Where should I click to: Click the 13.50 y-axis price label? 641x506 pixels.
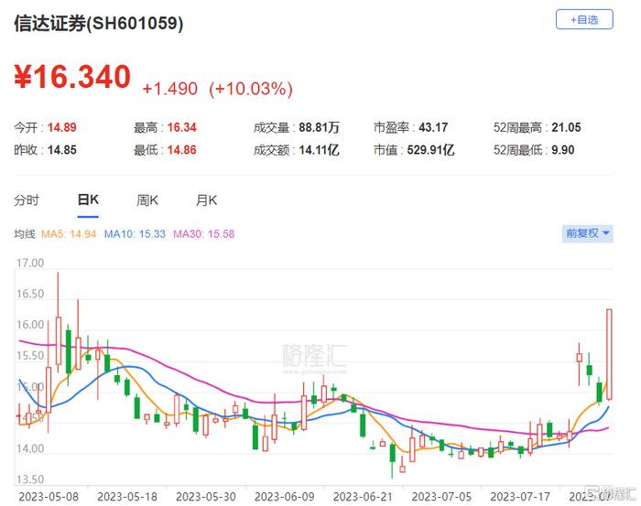[30, 479]
